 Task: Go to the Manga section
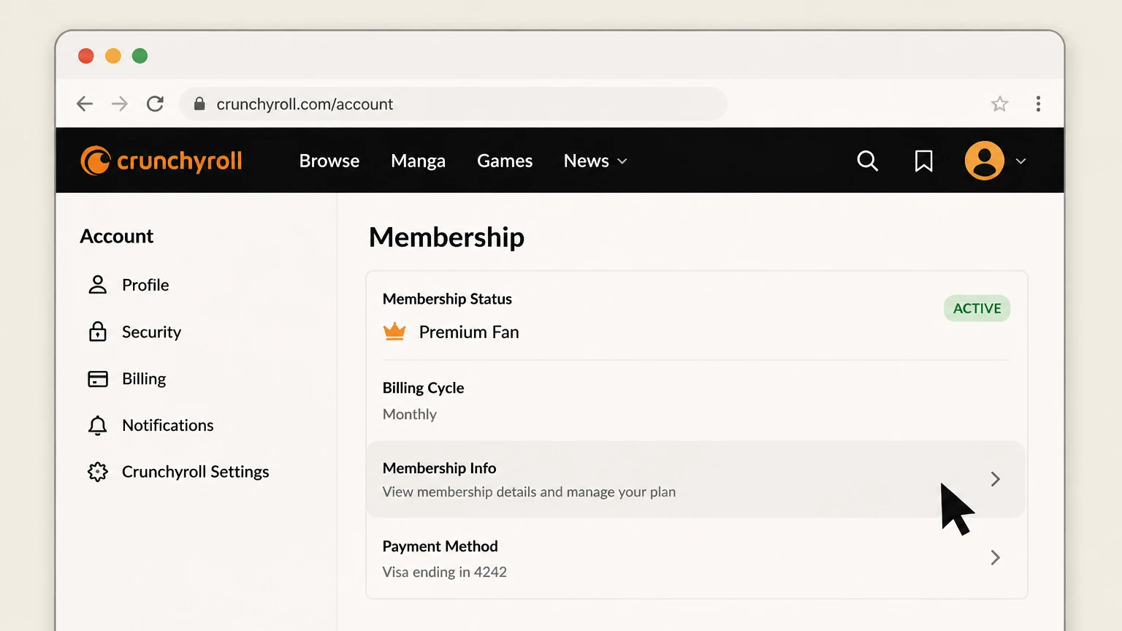click(x=418, y=161)
